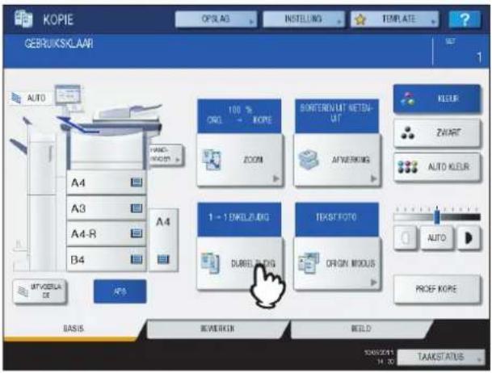492x373 pixels.
Task: Click the KOPIE copy icon in header
Action: tap(23, 19)
